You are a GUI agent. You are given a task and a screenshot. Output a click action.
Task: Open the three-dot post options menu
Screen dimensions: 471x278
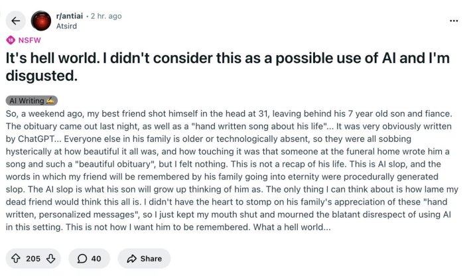(x=454, y=21)
